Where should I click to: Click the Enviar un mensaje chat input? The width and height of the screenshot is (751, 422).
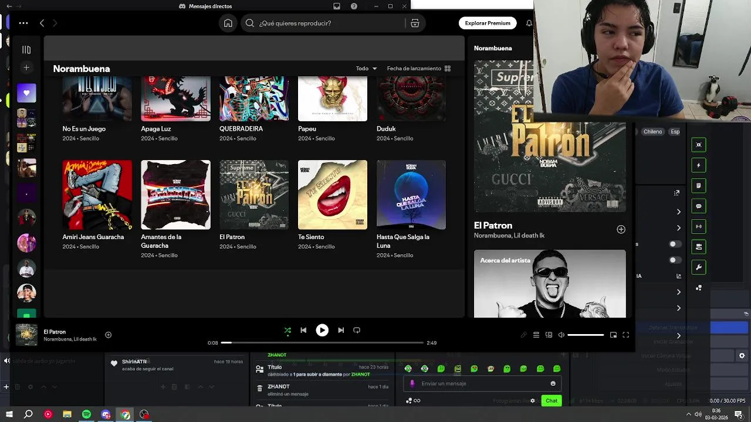click(481, 383)
